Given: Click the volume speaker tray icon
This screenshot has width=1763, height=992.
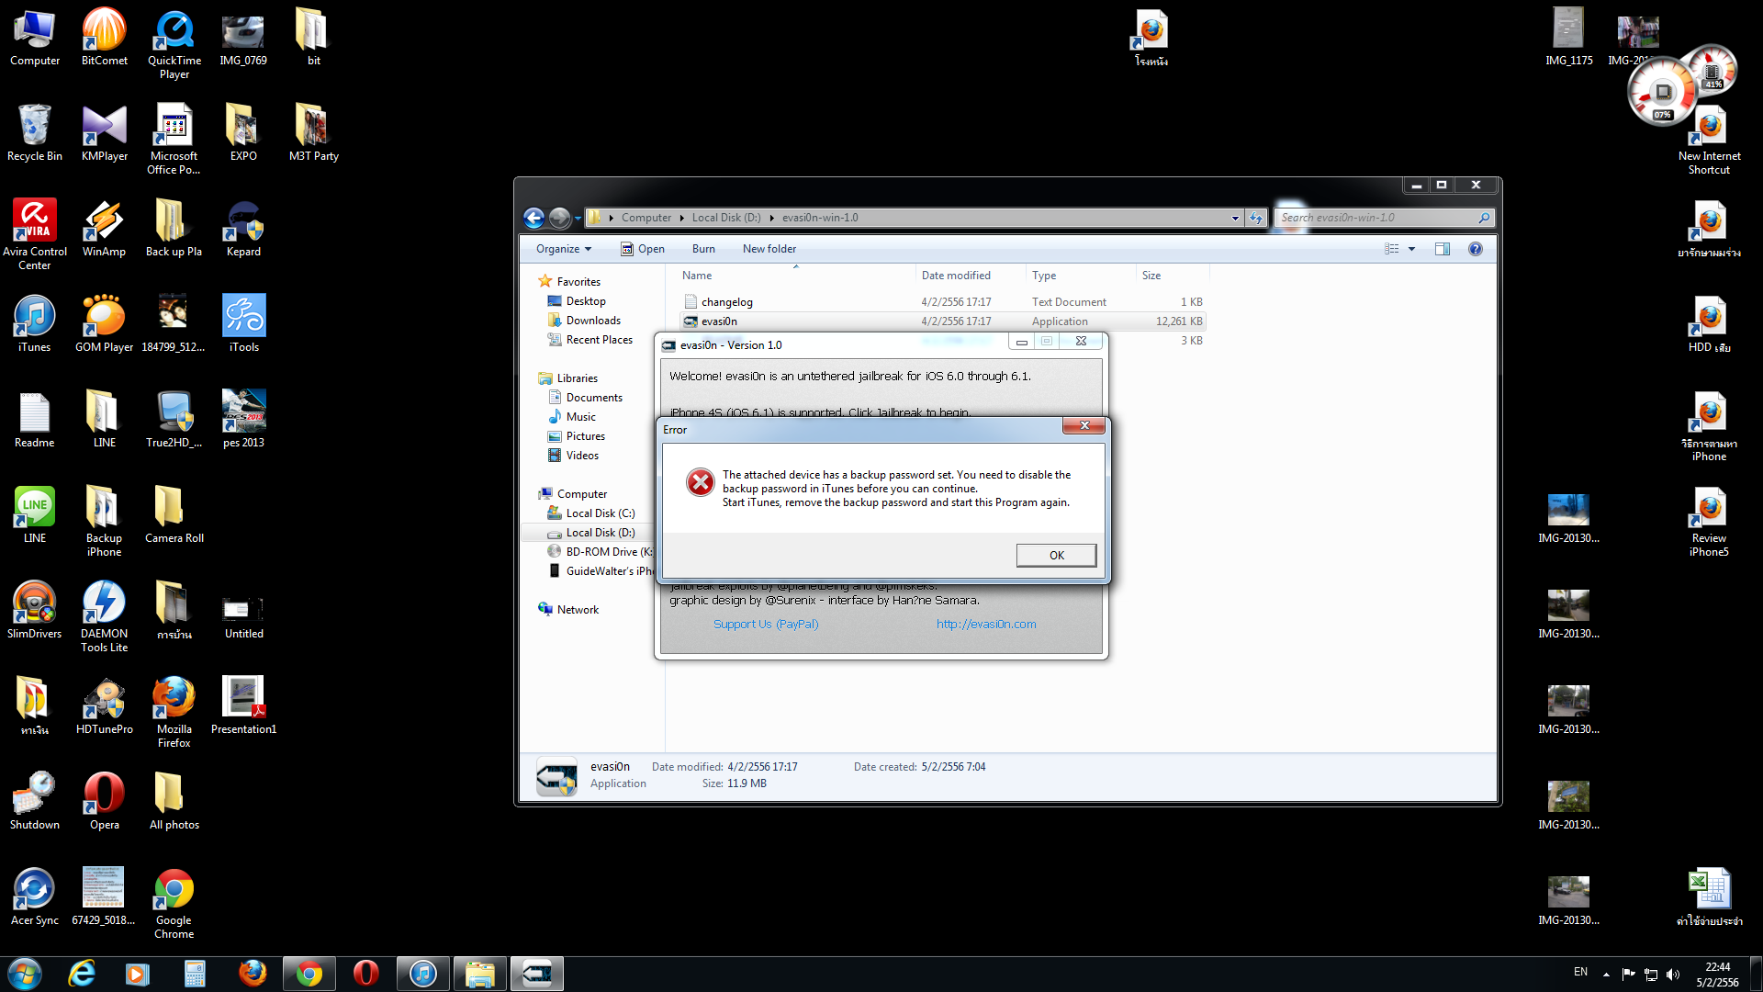Looking at the screenshot, I should point(1672,974).
